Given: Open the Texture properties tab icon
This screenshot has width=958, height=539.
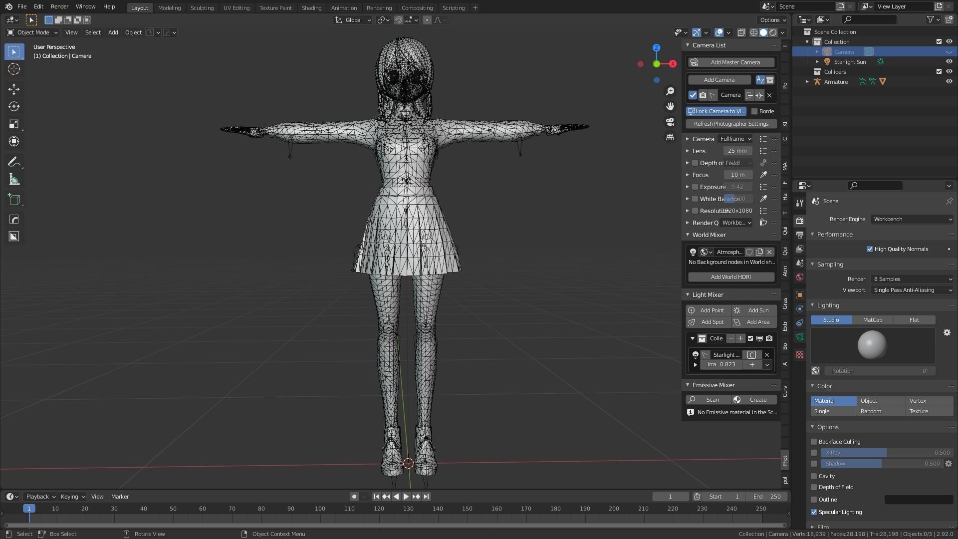Looking at the screenshot, I should (800, 355).
